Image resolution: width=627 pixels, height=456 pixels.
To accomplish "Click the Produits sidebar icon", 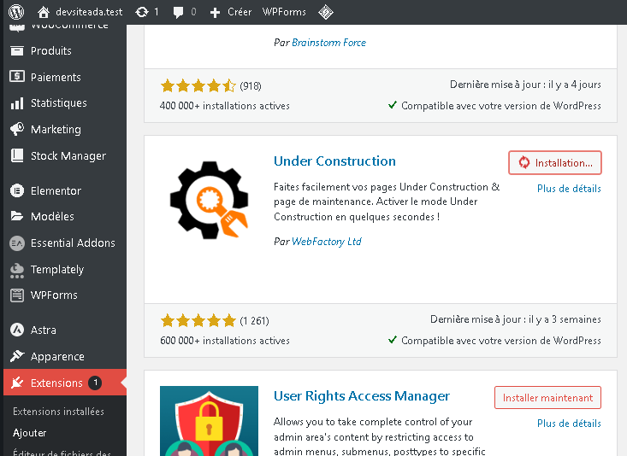I will (x=17, y=50).
